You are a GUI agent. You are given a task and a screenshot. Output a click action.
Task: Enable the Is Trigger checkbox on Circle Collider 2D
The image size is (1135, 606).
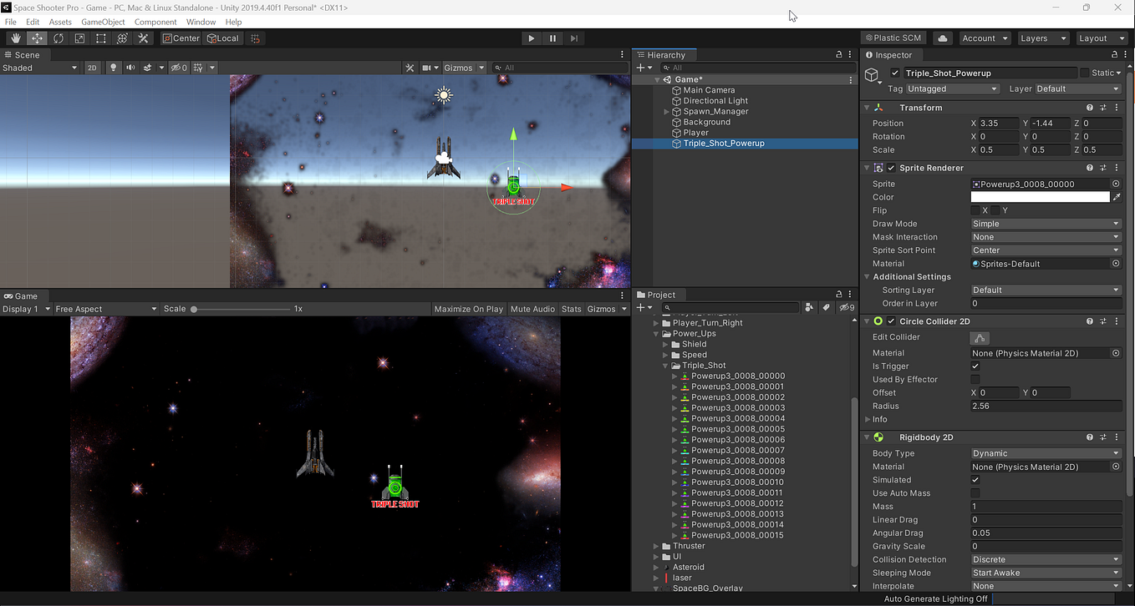(975, 366)
